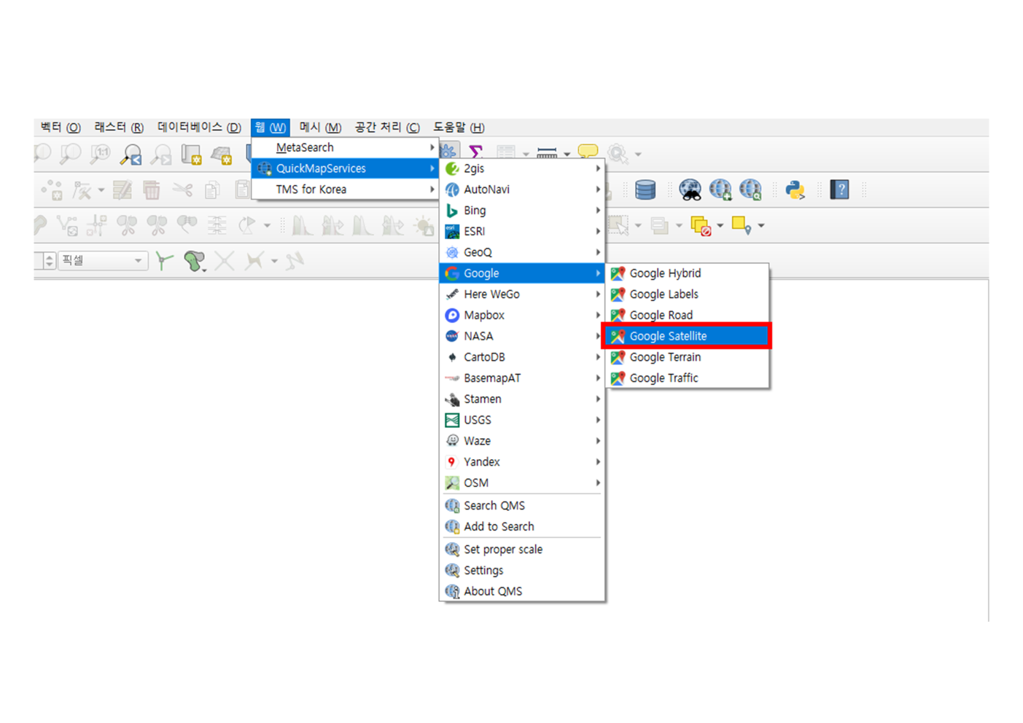Screen dimensions: 1023x723
Task: Open the 벡터 (O) menu
Action: pyautogui.click(x=60, y=128)
